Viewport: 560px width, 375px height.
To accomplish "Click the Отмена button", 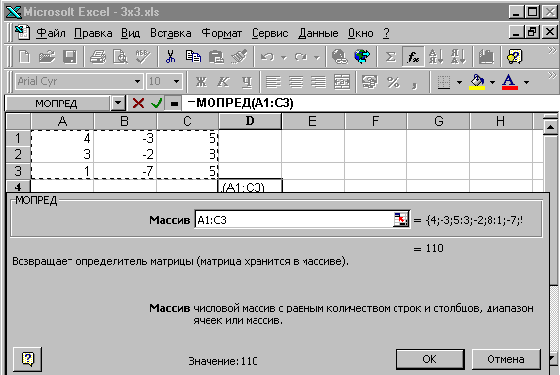I will 506,359.
